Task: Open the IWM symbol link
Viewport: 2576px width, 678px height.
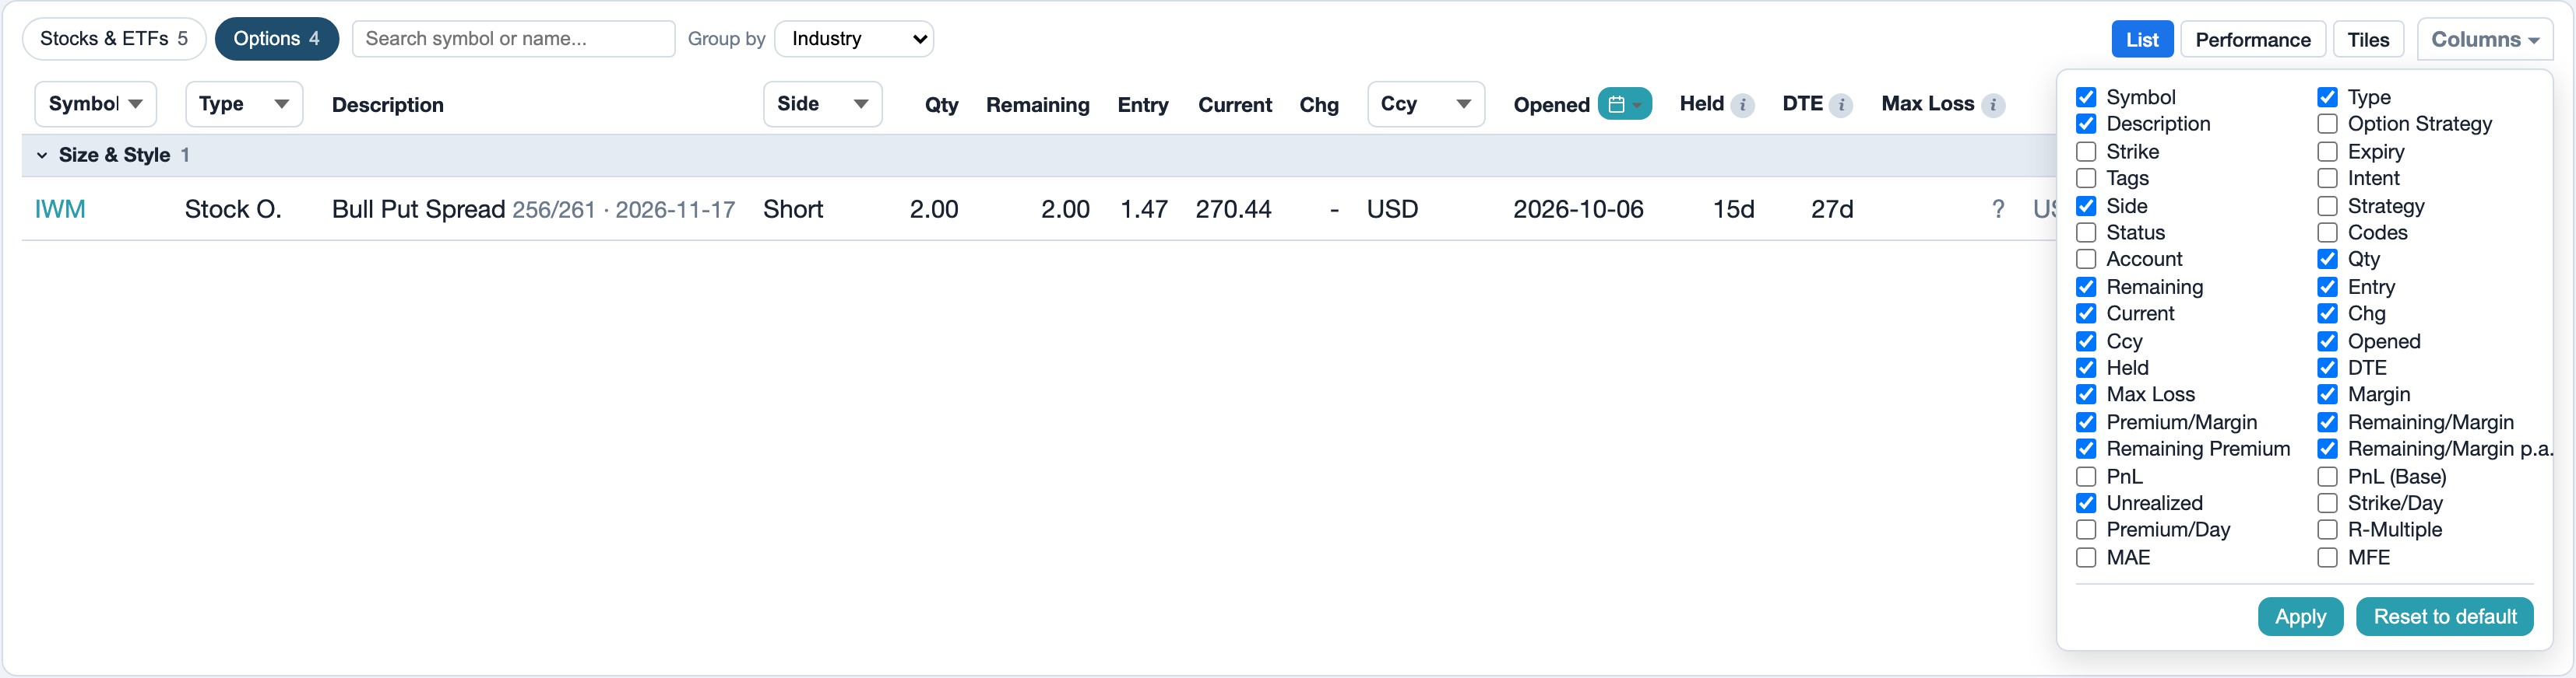Action: point(60,208)
